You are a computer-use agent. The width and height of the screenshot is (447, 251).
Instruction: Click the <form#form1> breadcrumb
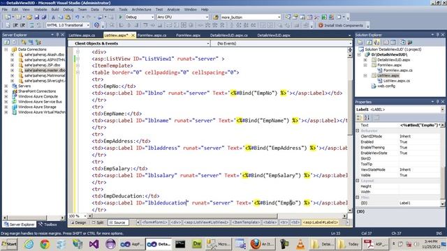pyautogui.click(x=154, y=222)
